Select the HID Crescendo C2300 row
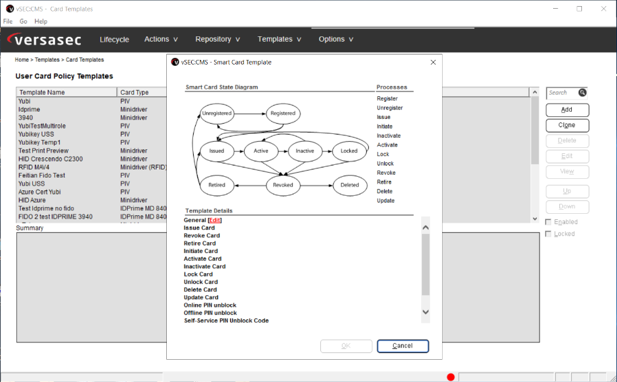Screen dimensions: 617x382 [92, 159]
